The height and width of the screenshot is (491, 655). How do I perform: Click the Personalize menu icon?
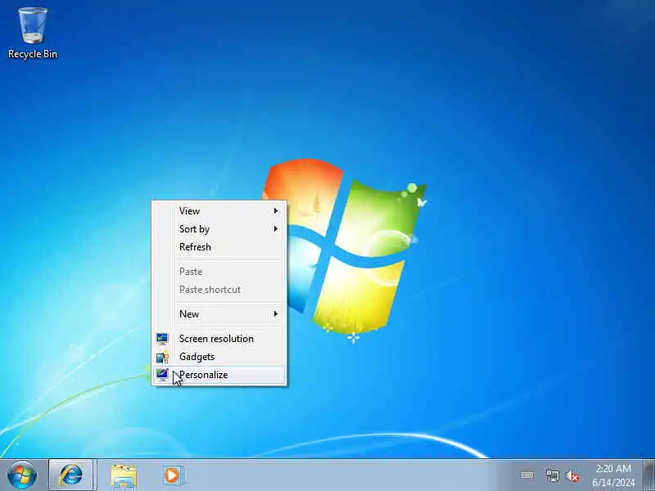162,375
